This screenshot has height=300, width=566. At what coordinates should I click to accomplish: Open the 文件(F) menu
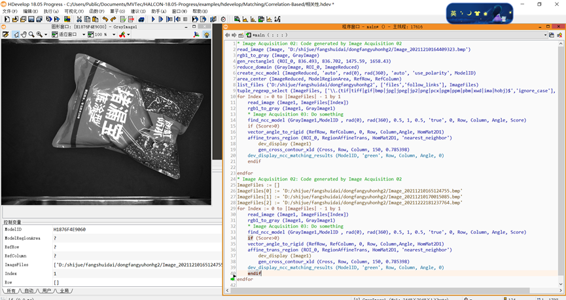9,11
